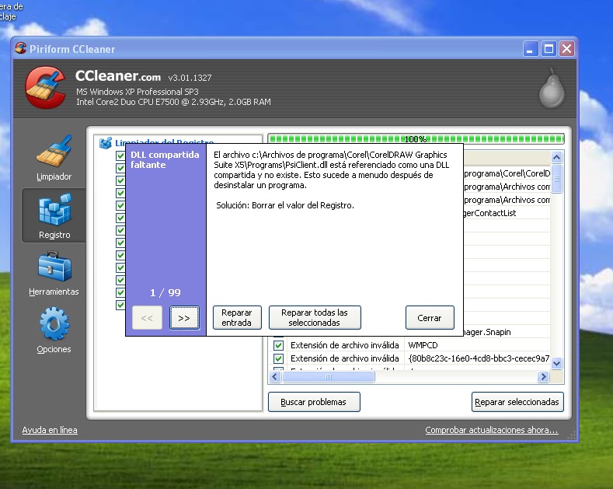The image size is (613, 489).
Task: Close dialog with Cerrar button
Action: [430, 318]
